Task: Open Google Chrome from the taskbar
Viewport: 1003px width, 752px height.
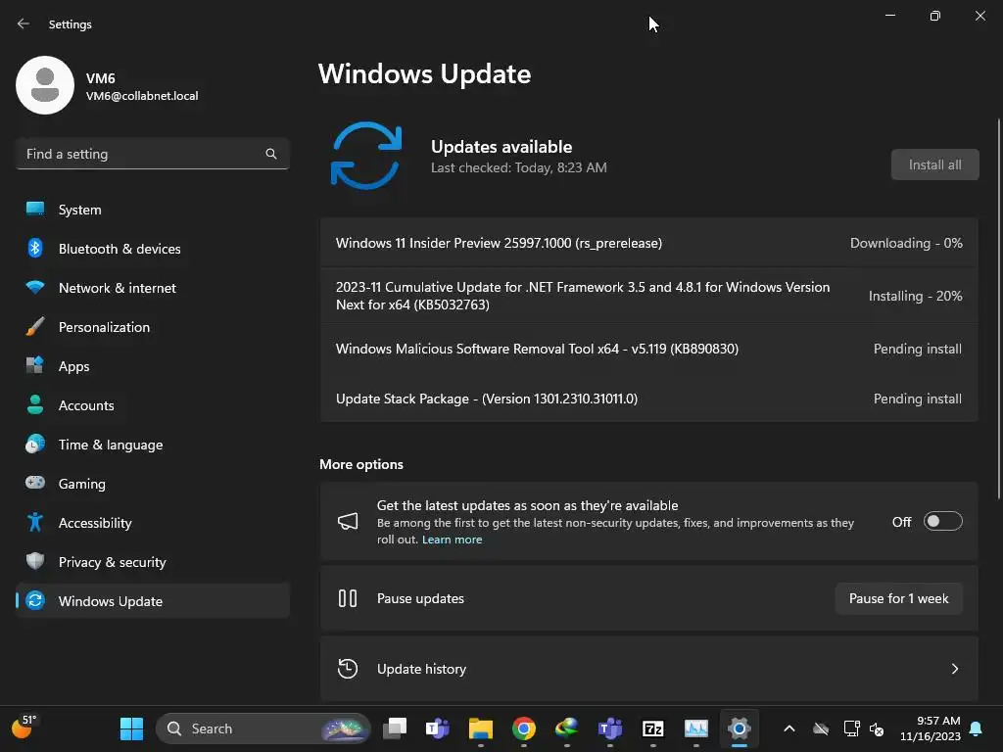Action: [524, 728]
